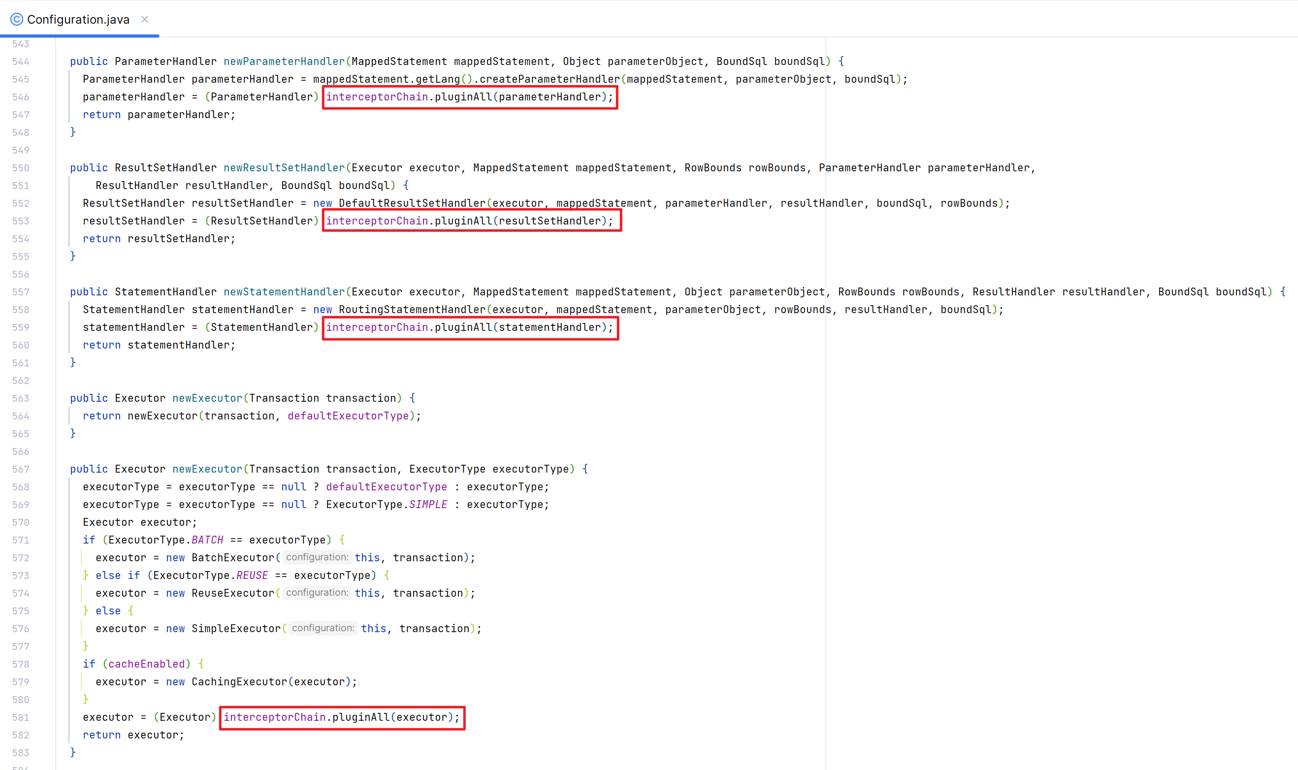Click line number 581 in the gutter
Screen dimensions: 1298x770
coord(21,718)
